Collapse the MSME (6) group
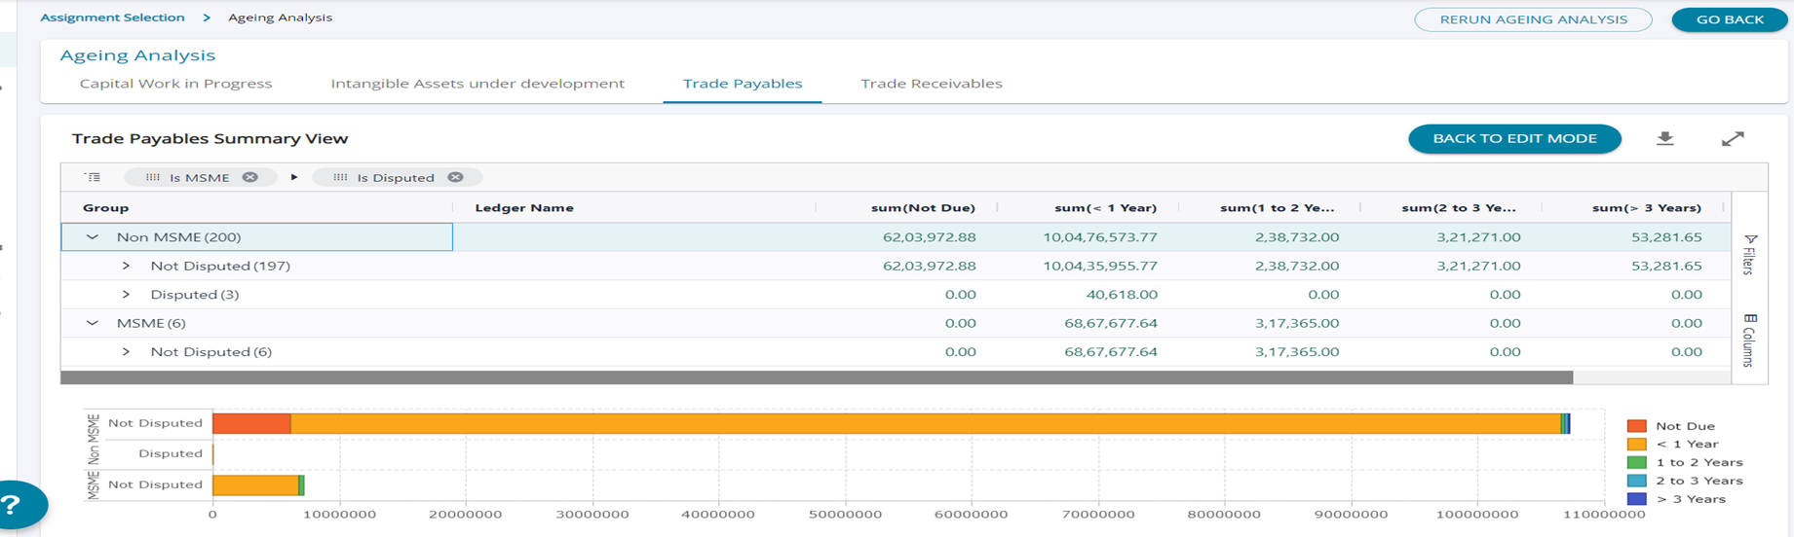Viewport: 1794px width, 537px height. pyautogui.click(x=93, y=323)
